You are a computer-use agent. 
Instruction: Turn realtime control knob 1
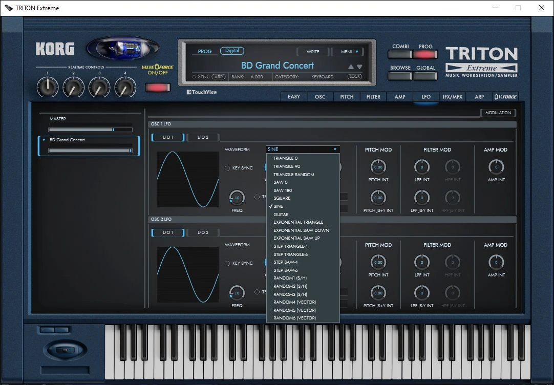pyautogui.click(x=48, y=87)
